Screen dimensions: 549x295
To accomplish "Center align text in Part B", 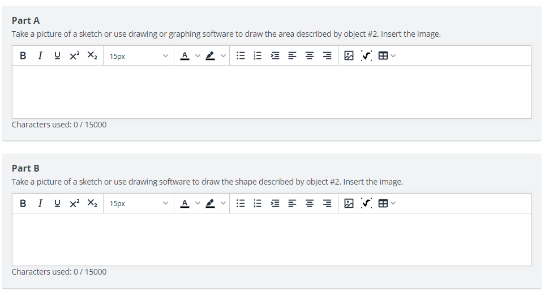I will pyautogui.click(x=310, y=203).
